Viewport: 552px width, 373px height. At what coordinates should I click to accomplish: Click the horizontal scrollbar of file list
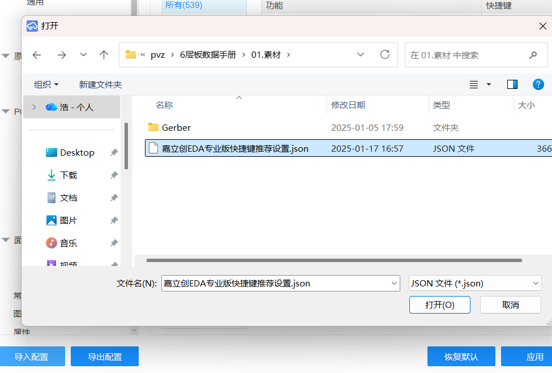[334, 260]
